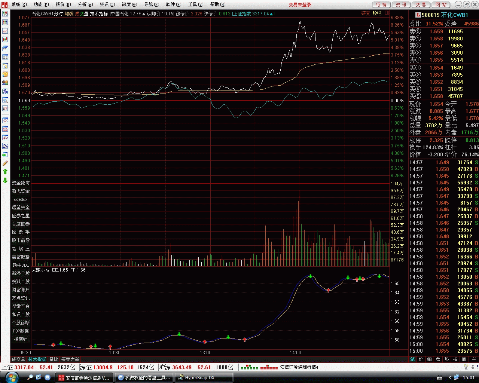Image resolution: width=479 pixels, height=383 pixels.
Task: Click the colored quote grid sidebar icon
Action: coord(5,22)
